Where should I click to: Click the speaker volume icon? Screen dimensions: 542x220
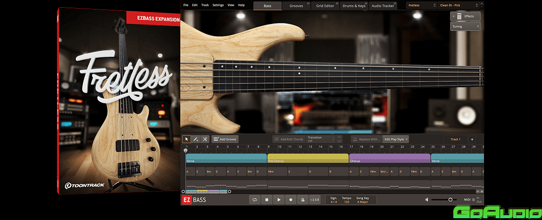tap(427, 200)
